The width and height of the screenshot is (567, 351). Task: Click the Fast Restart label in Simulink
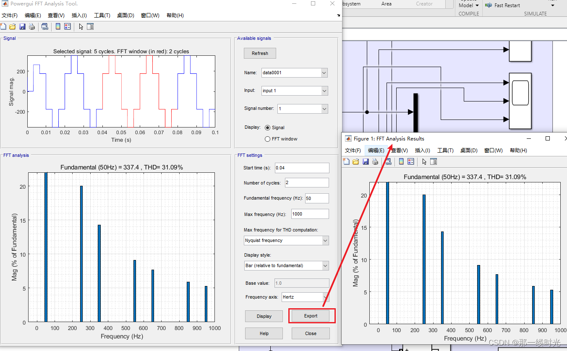[507, 5]
